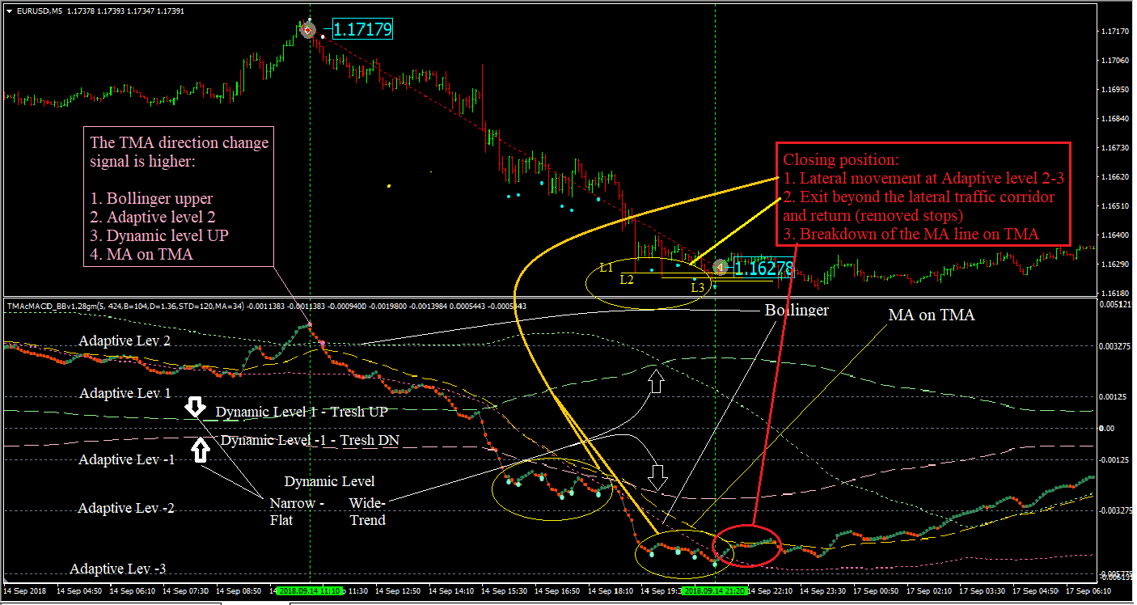Click the L1 level label
The image size is (1137, 605).
click(x=607, y=267)
